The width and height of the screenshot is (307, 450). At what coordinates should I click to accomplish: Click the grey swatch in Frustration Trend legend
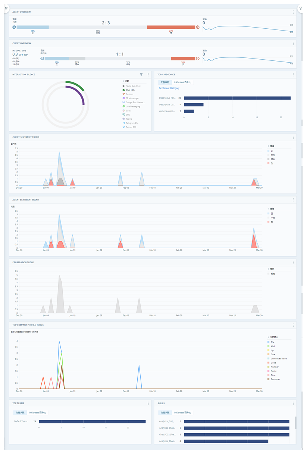coord(269,274)
